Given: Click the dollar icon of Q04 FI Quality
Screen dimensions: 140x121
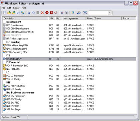Looking at the screenshot, I should click(4, 69).
